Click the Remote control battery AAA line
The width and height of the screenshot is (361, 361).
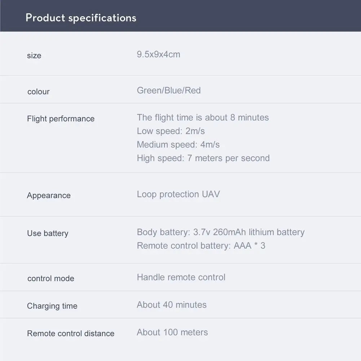(201, 246)
